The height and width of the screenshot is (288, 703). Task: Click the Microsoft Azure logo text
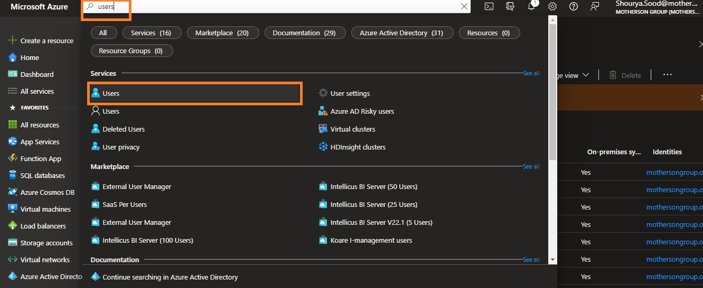tap(39, 7)
